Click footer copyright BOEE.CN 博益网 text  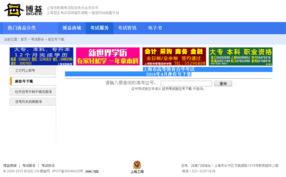pyautogui.click(x=27, y=171)
